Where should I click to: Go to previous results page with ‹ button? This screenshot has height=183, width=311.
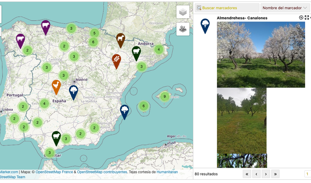point(256,174)
